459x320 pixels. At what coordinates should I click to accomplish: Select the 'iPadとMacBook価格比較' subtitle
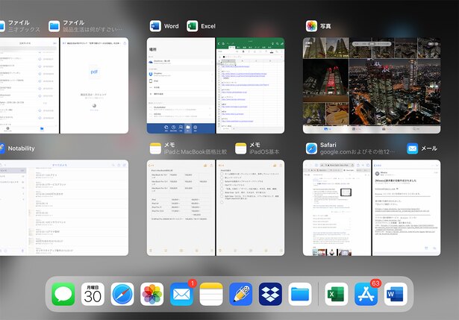[196, 152]
